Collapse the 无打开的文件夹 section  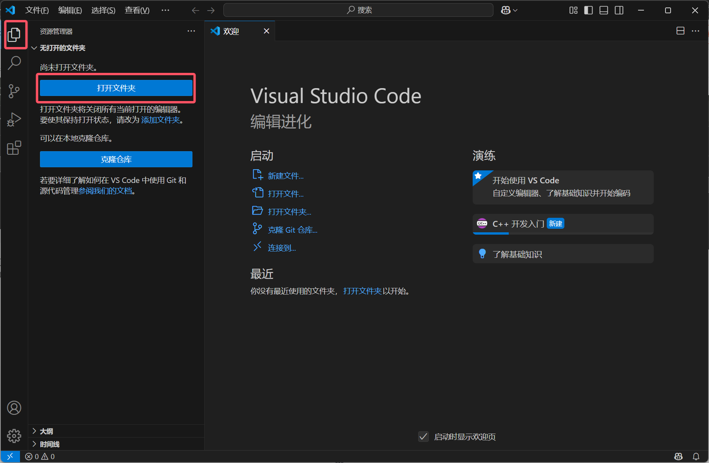click(116, 48)
